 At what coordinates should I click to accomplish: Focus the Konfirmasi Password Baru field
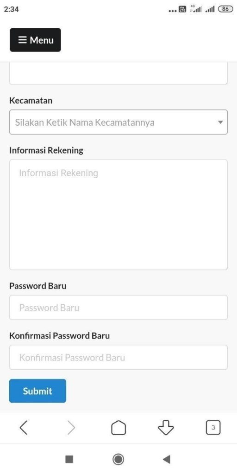coord(118,357)
